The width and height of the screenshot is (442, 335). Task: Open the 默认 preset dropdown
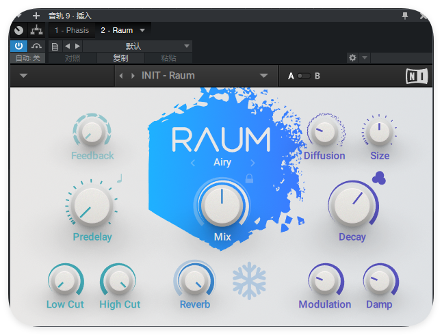tap(138, 46)
